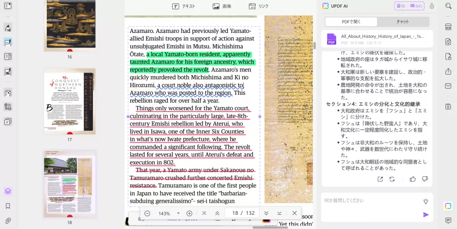Open the Attachments paperclip panel

(8, 221)
